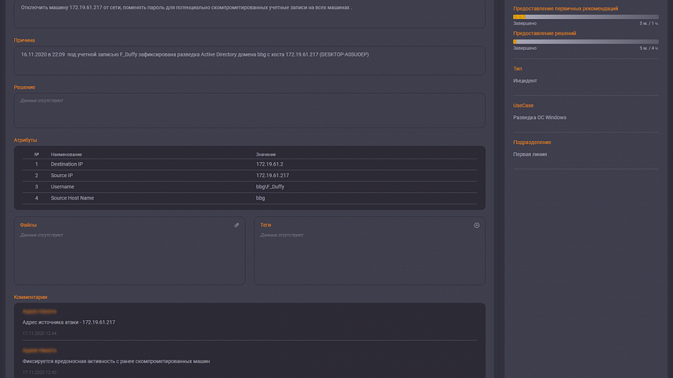Click the Причина text describing F_Duffy reconnaissance
Image resolution: width=673 pixels, height=378 pixels.
194,54
